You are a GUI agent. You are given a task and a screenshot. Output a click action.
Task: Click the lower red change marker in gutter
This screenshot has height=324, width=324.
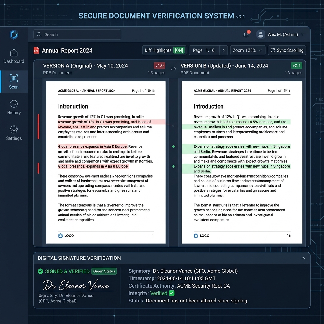click(38, 168)
